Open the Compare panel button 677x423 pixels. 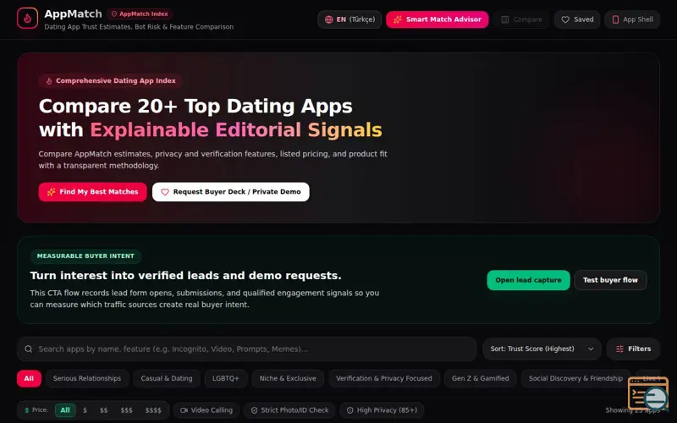click(x=521, y=19)
